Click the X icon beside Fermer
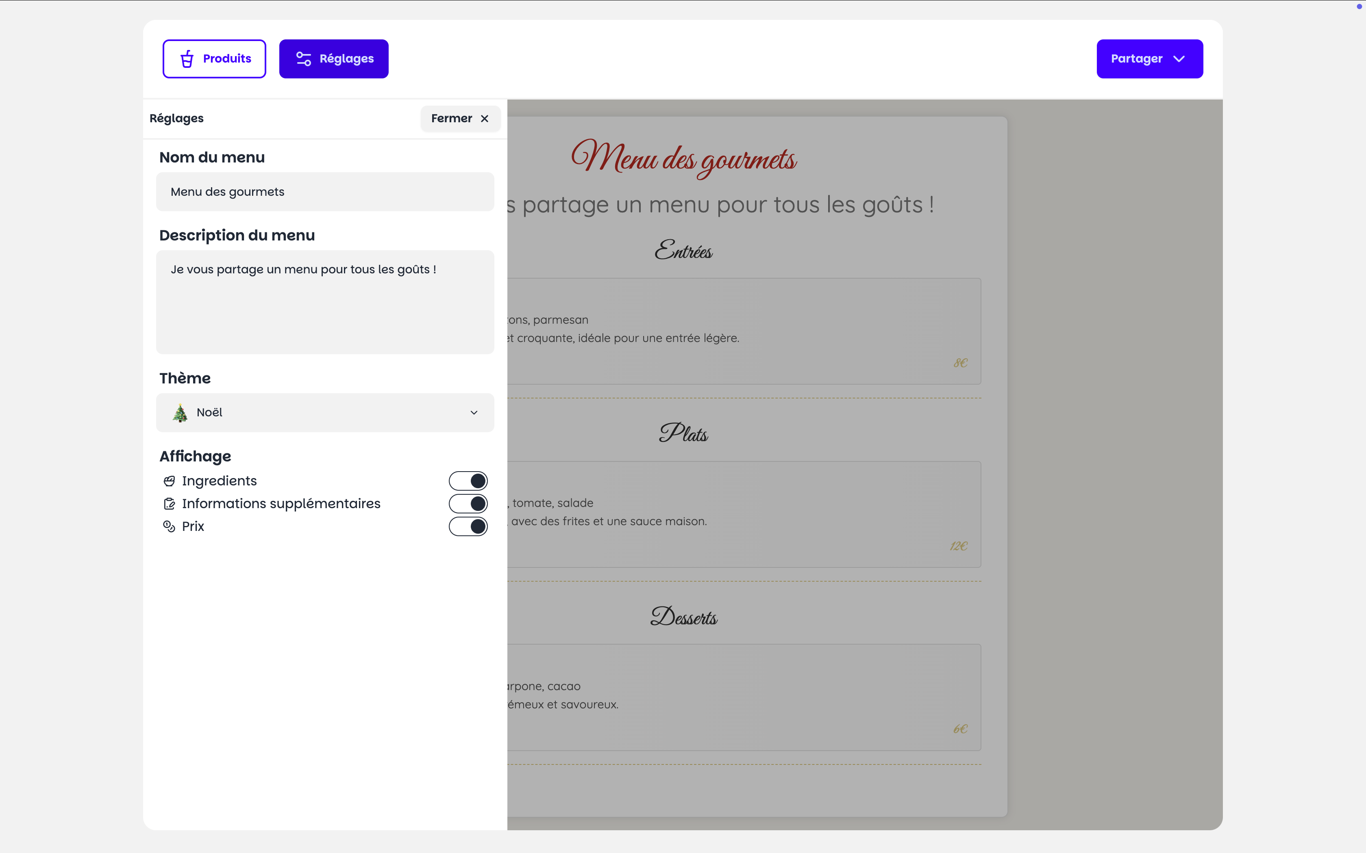1366x853 pixels. tap(484, 119)
